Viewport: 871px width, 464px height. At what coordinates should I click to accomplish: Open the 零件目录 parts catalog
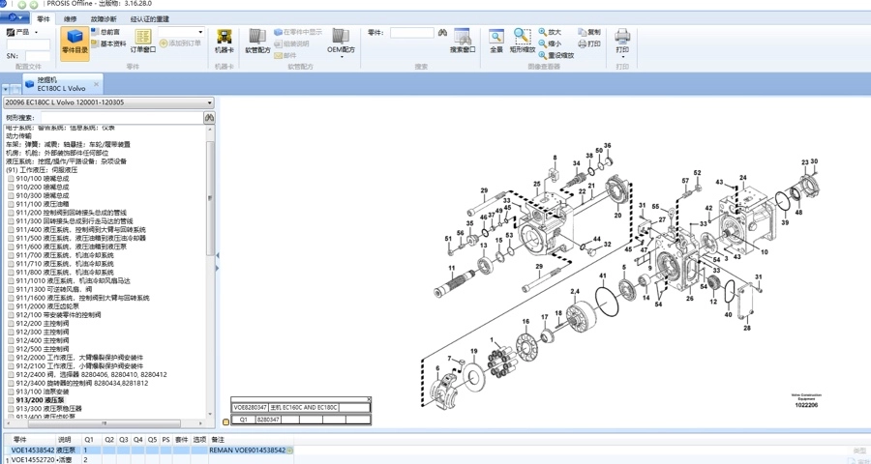coord(75,43)
